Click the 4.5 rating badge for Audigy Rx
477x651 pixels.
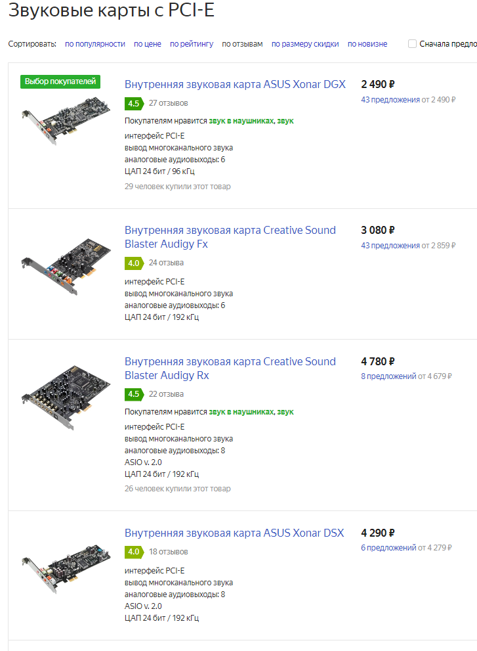pyautogui.click(x=134, y=394)
